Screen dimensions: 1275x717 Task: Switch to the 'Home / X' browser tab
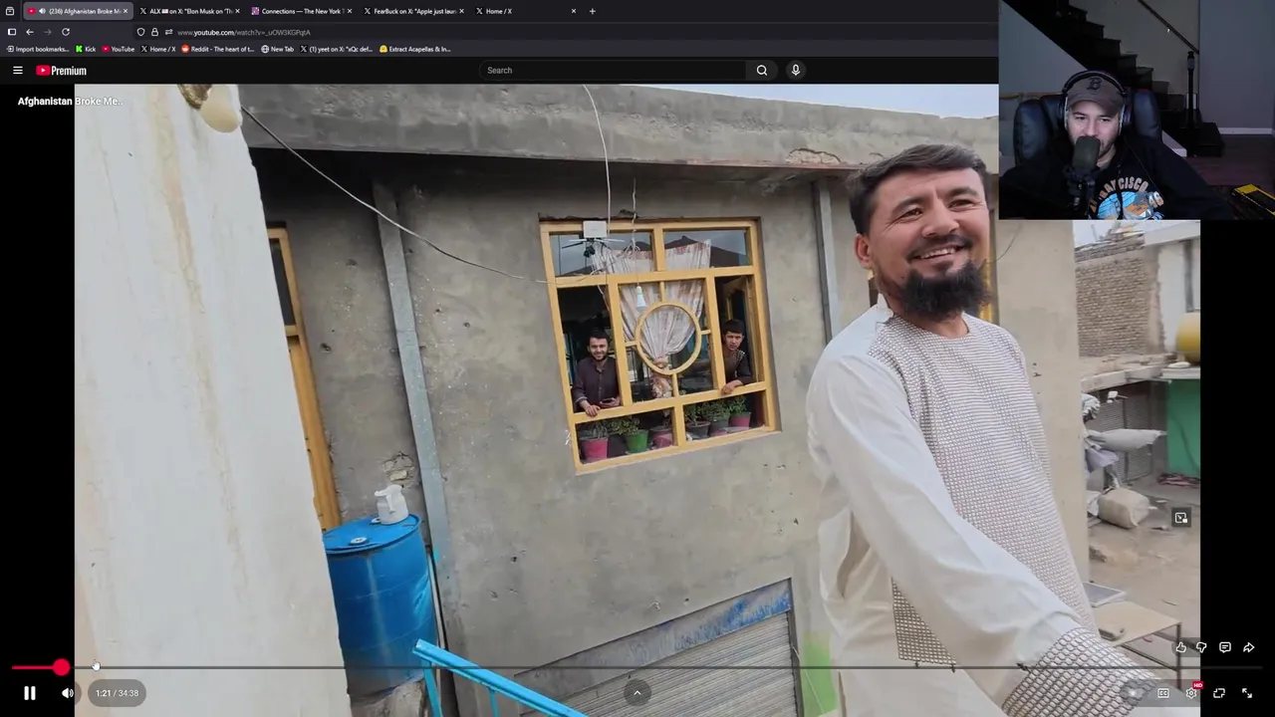coord(526,11)
